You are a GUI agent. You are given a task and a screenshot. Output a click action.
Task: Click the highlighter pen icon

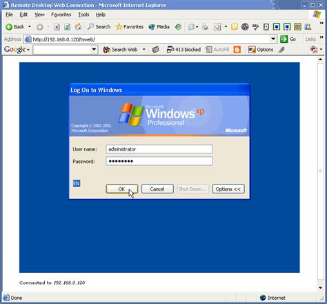pos(281,50)
